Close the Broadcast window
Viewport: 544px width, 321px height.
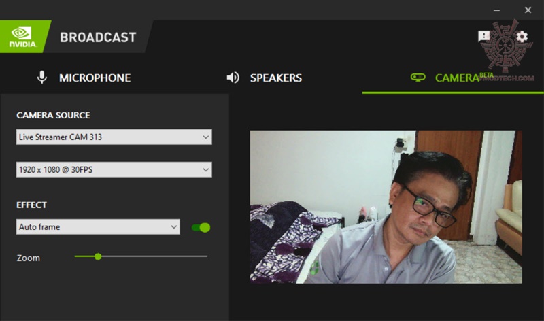tap(528, 10)
